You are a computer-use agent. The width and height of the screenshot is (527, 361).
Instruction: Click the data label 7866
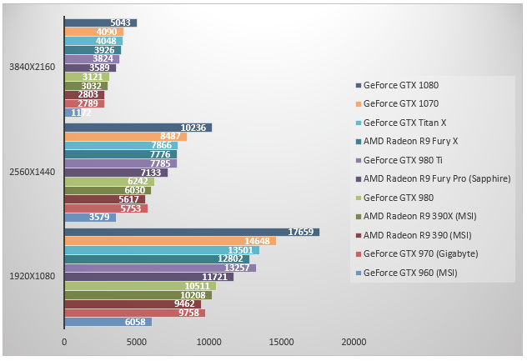coord(161,145)
